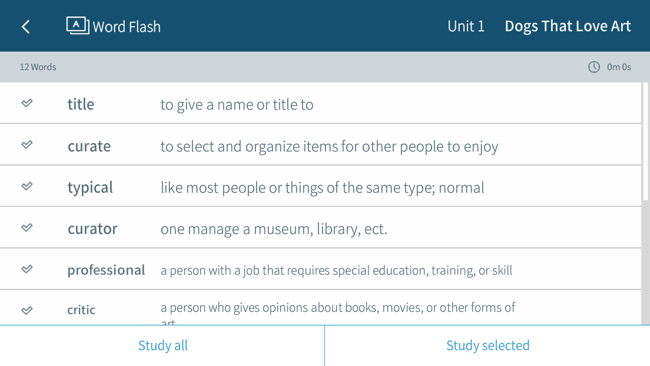Click the definition of 'typical'

322,188
